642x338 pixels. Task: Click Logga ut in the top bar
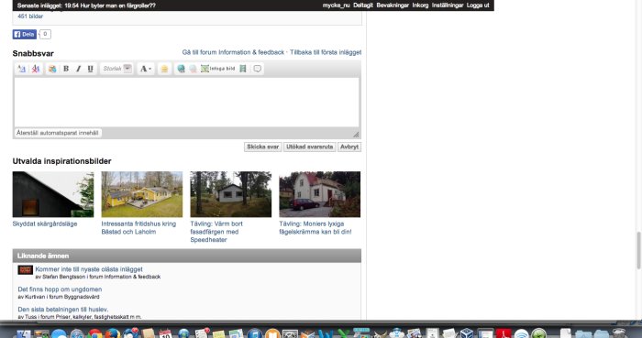pos(478,5)
